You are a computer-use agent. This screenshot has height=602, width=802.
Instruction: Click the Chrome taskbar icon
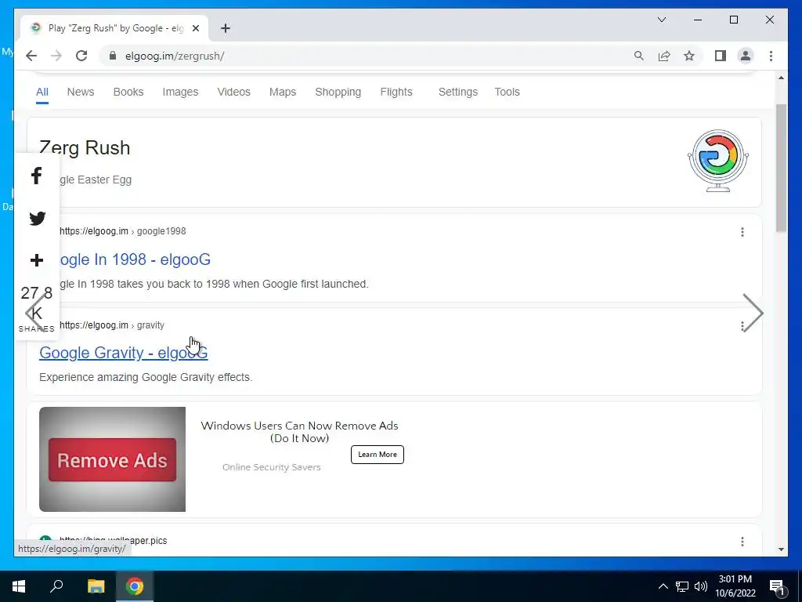click(x=135, y=586)
